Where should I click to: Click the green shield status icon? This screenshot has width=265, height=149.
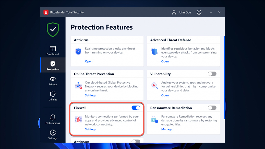[53, 30]
